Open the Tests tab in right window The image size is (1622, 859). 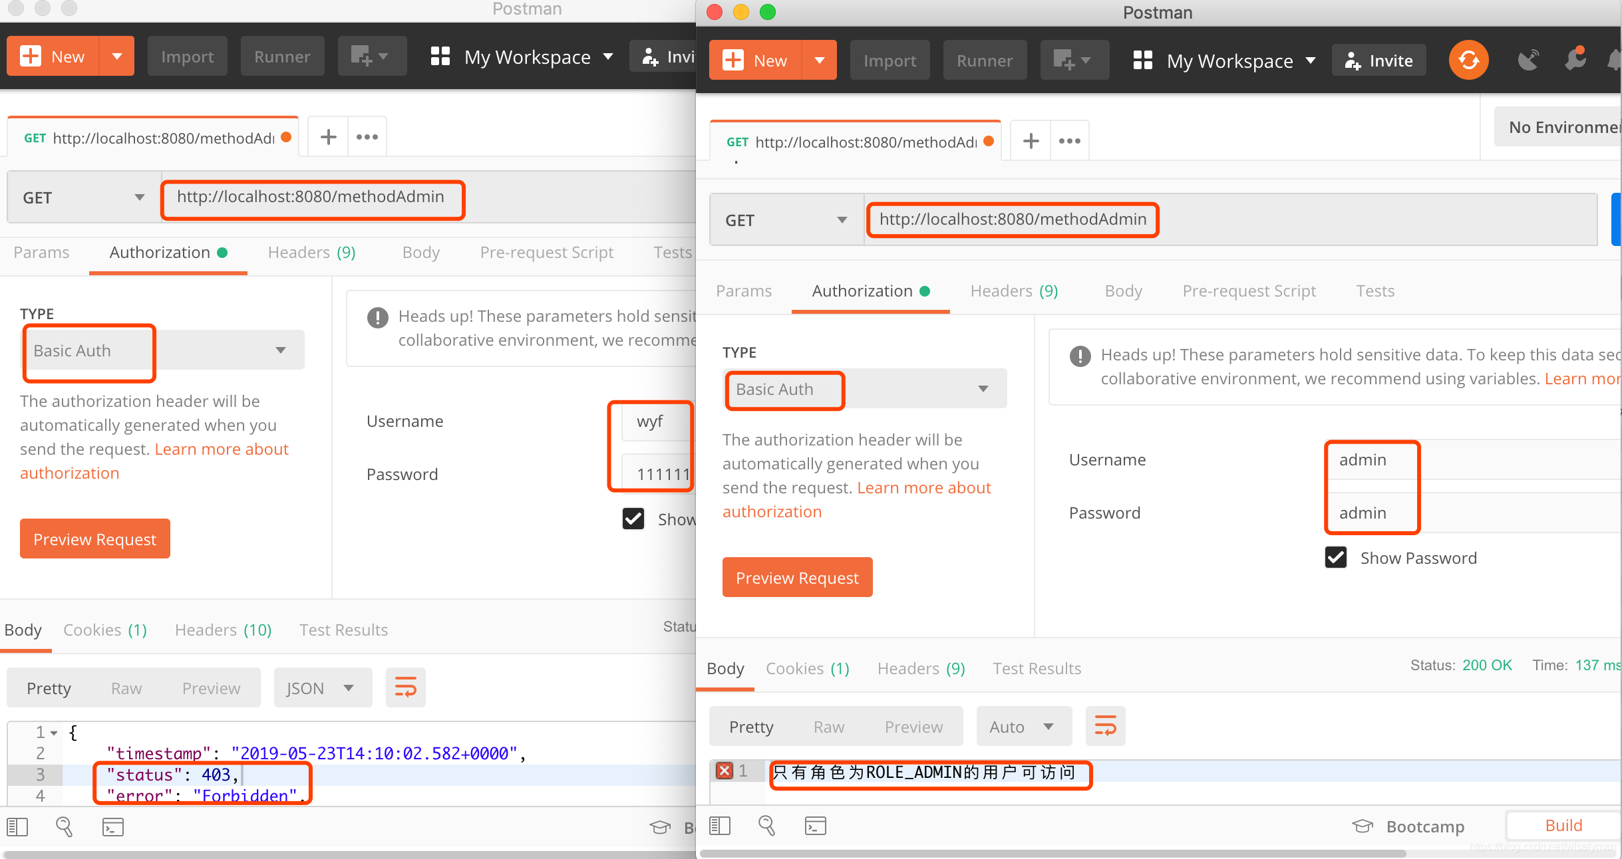1375,291
